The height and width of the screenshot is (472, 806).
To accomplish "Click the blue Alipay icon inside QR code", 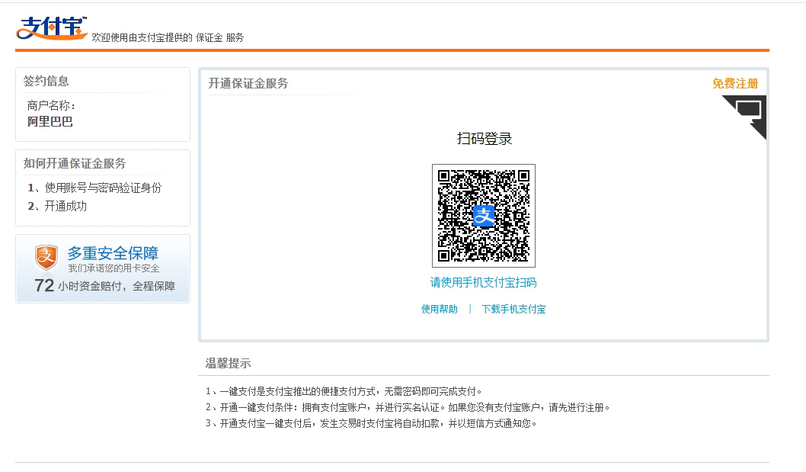I will (484, 216).
